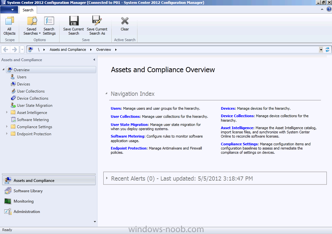Click the root icon in the address bar
Screen dimensions: 332x234
[x=31, y=50]
